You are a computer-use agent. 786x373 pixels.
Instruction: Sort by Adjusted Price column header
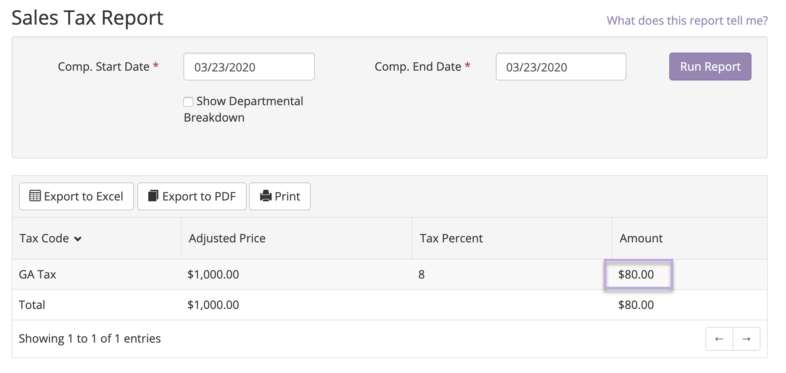tap(227, 238)
